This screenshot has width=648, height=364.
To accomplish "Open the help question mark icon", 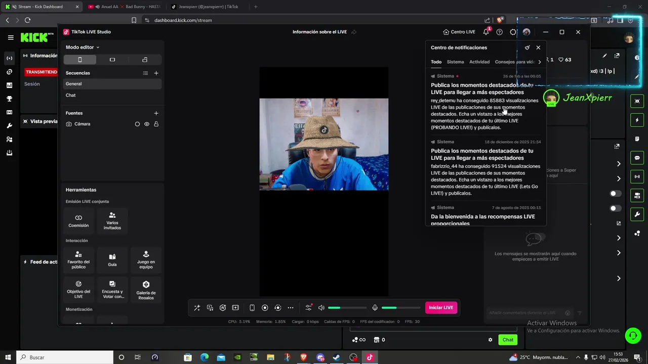I will tap(500, 32).
